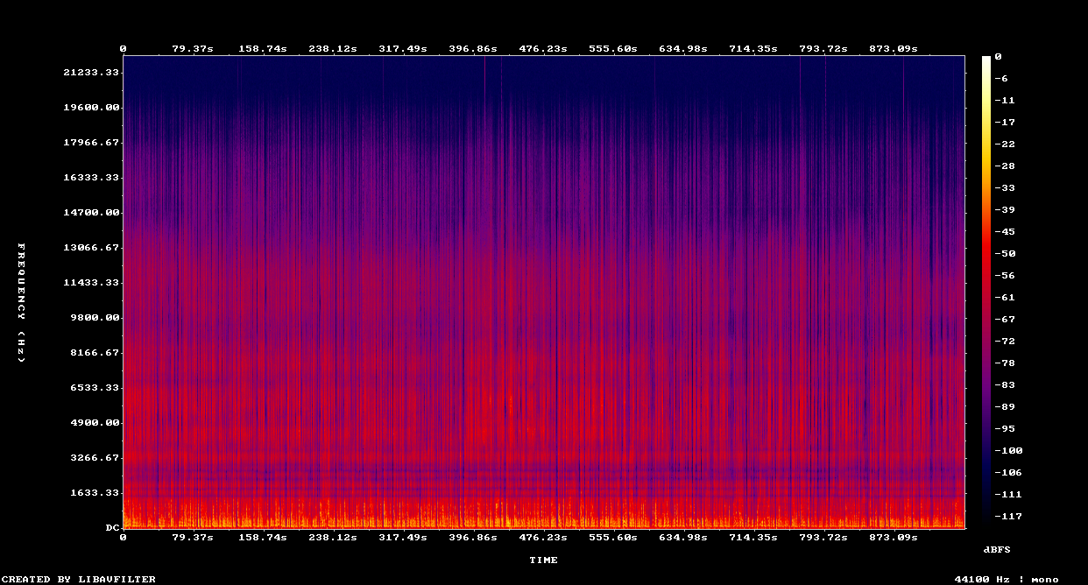The height and width of the screenshot is (585, 1088).
Task: Click the 476.23s marker on top time axis
Action: [543, 49]
